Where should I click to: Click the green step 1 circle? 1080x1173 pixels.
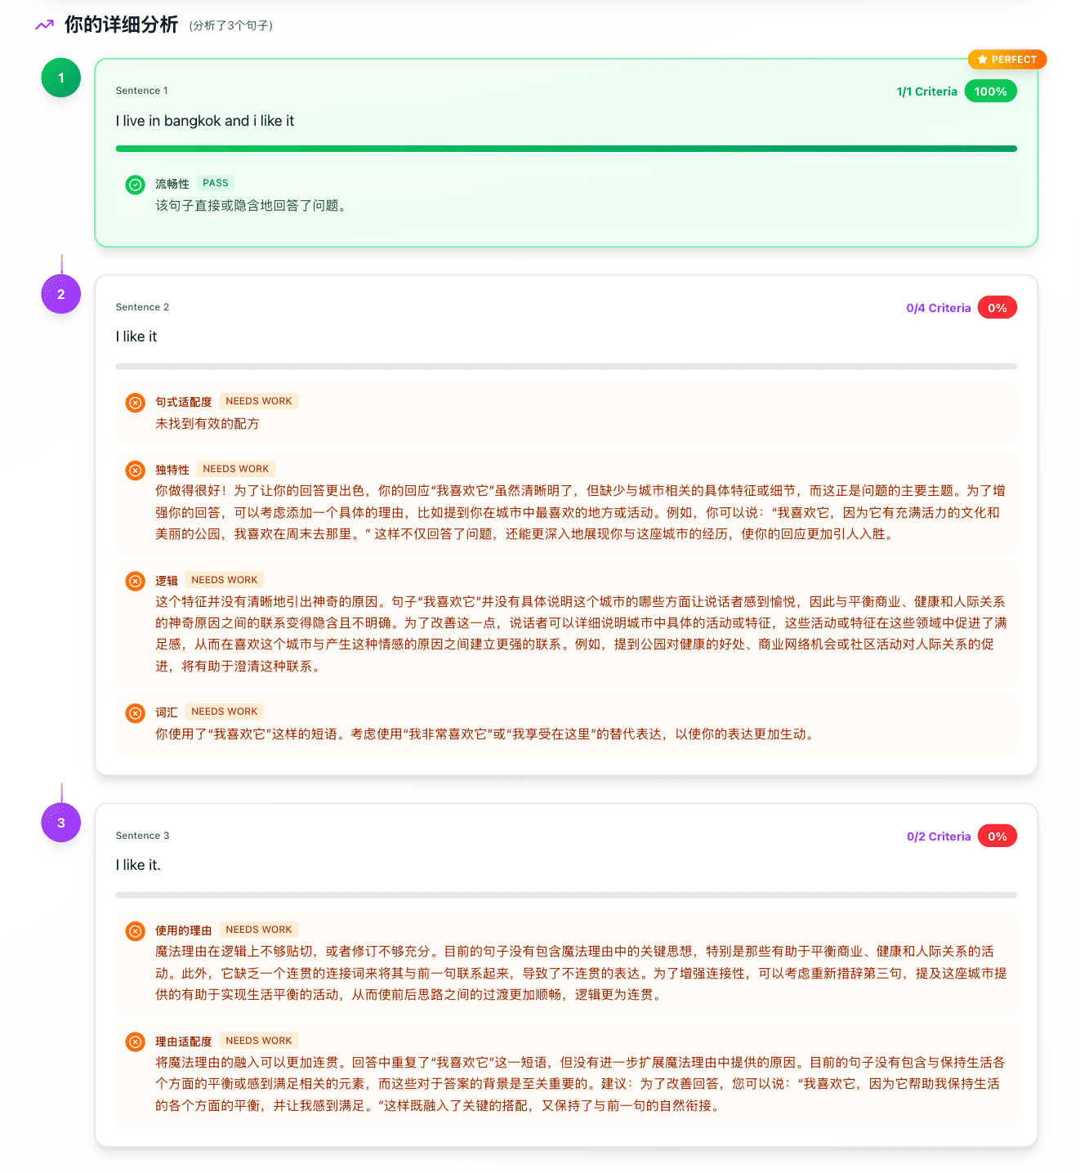61,78
